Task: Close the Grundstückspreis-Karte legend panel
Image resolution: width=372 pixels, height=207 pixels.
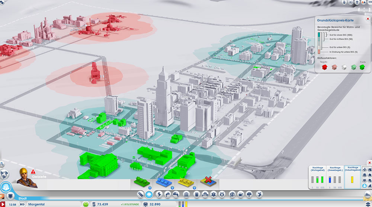Action: pos(368,19)
